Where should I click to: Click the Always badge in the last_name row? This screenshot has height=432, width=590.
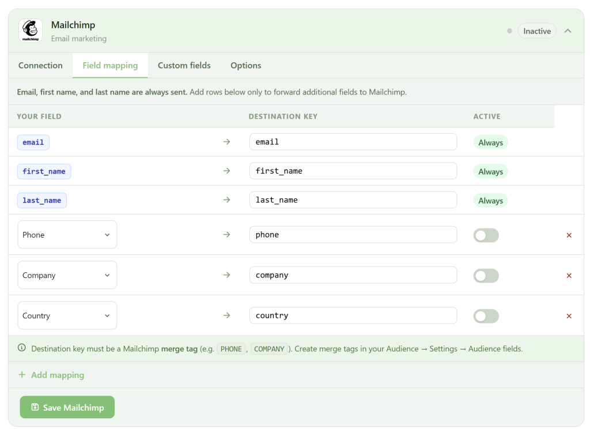(x=491, y=201)
